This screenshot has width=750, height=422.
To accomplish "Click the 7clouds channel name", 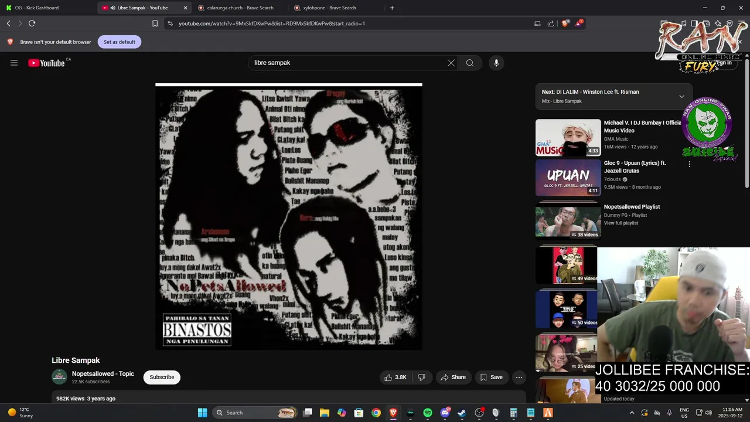I will point(612,179).
